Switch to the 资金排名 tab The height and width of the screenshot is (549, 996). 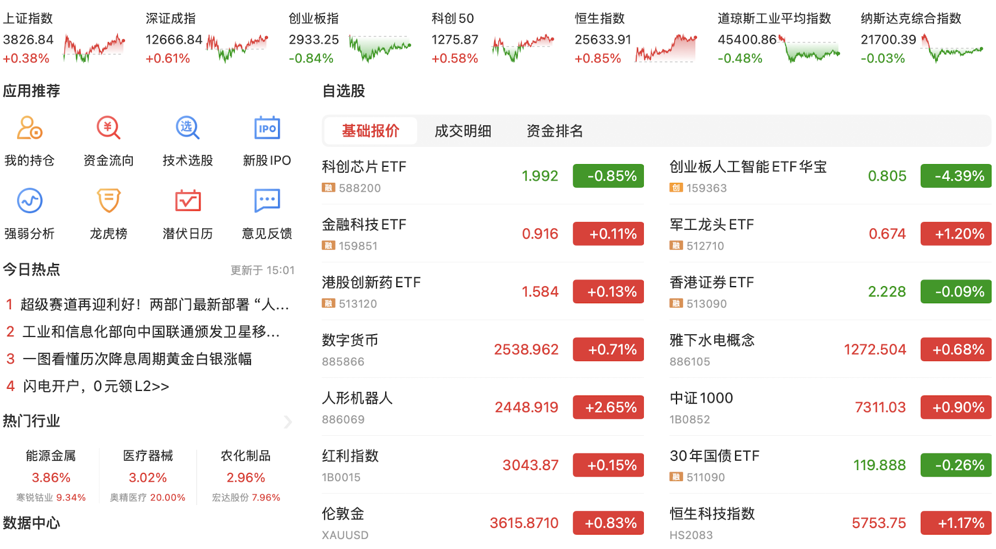click(554, 131)
